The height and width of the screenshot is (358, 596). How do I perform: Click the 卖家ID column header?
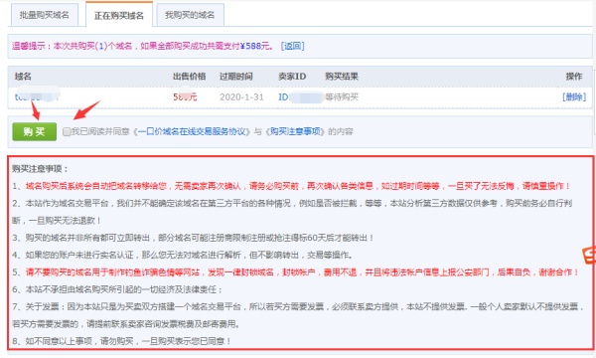(x=292, y=77)
